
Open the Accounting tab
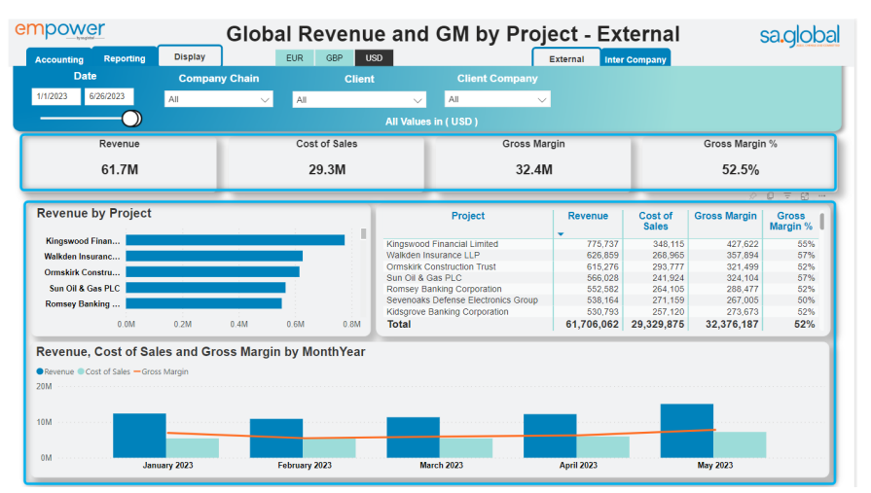click(59, 59)
